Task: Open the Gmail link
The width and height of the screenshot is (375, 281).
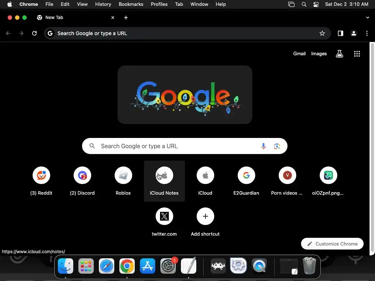Action: (x=299, y=54)
